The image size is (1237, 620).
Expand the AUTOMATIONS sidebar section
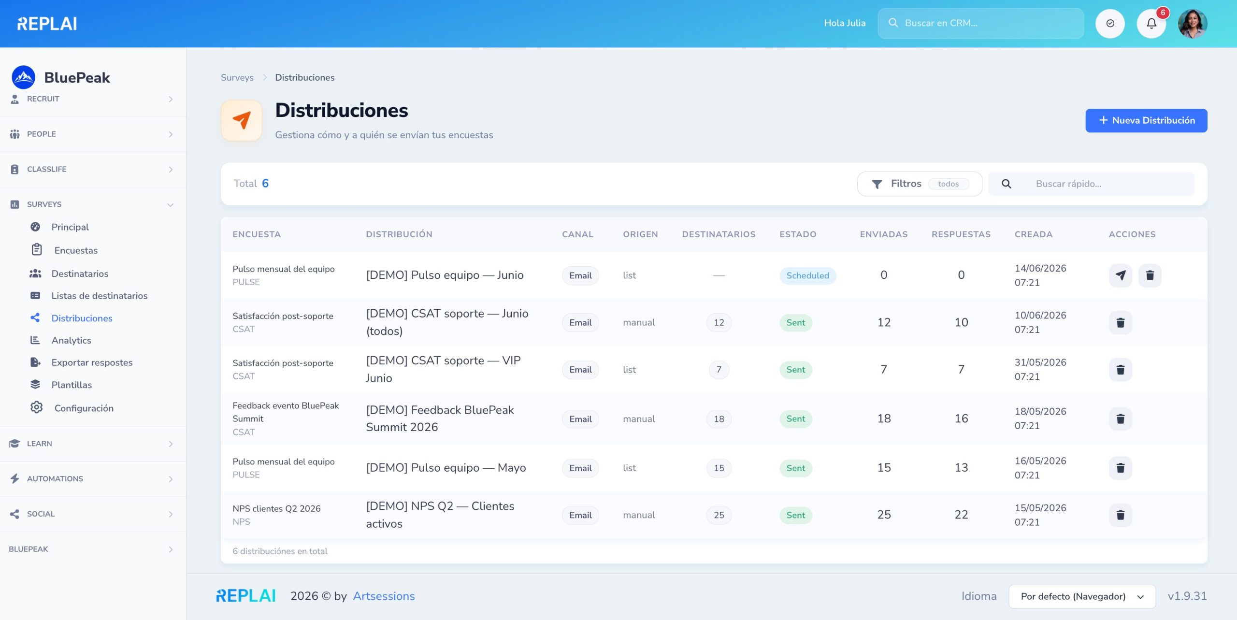(x=91, y=479)
